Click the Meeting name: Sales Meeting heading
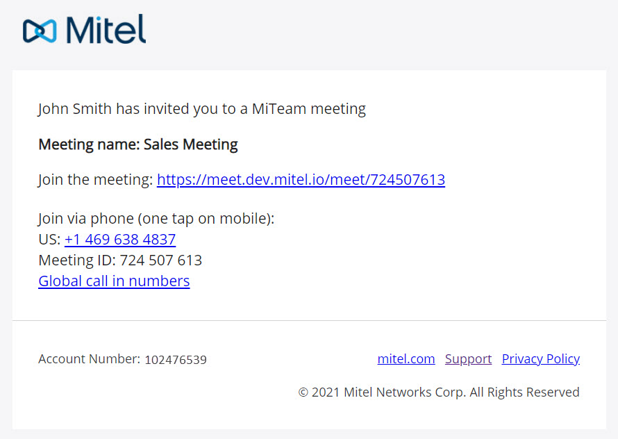618x439 pixels. pos(138,144)
